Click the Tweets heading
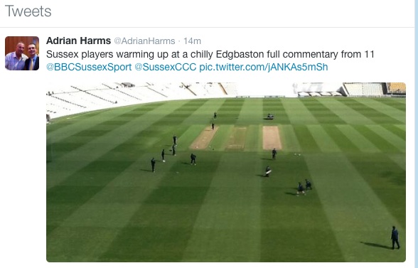The height and width of the screenshot is (268, 418). coord(28,11)
